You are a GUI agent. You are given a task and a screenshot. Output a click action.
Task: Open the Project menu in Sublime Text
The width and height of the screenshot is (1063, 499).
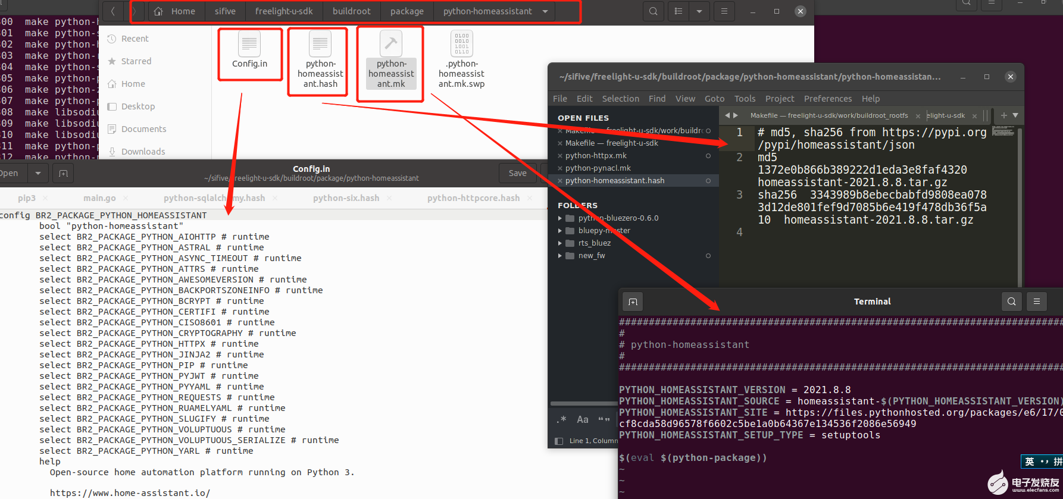[x=780, y=99]
